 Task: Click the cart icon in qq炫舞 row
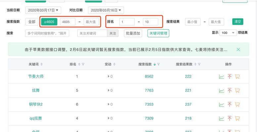point(237,118)
